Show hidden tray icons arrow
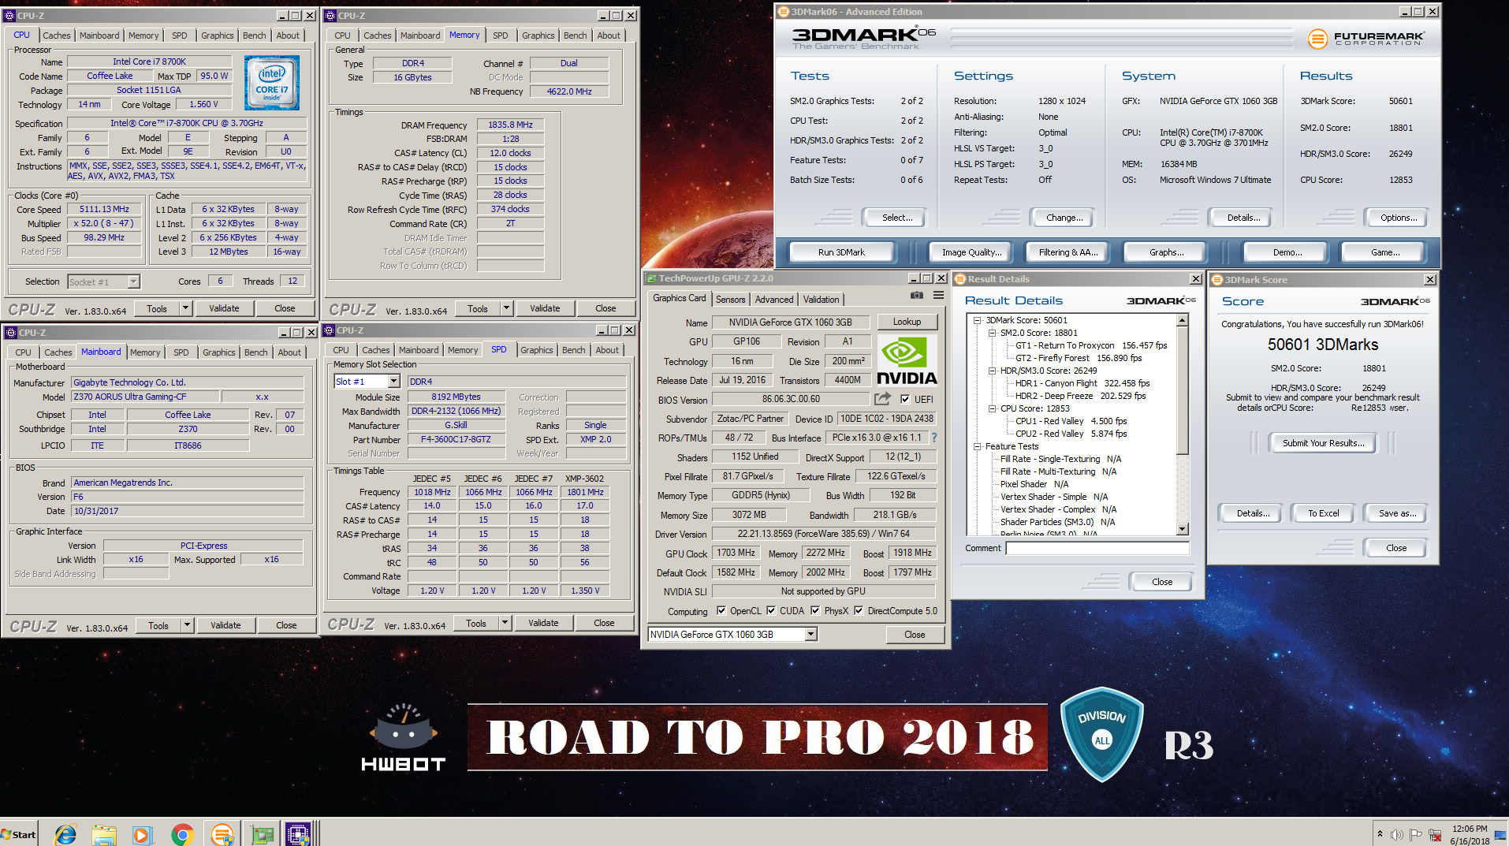The width and height of the screenshot is (1509, 846). [1380, 833]
